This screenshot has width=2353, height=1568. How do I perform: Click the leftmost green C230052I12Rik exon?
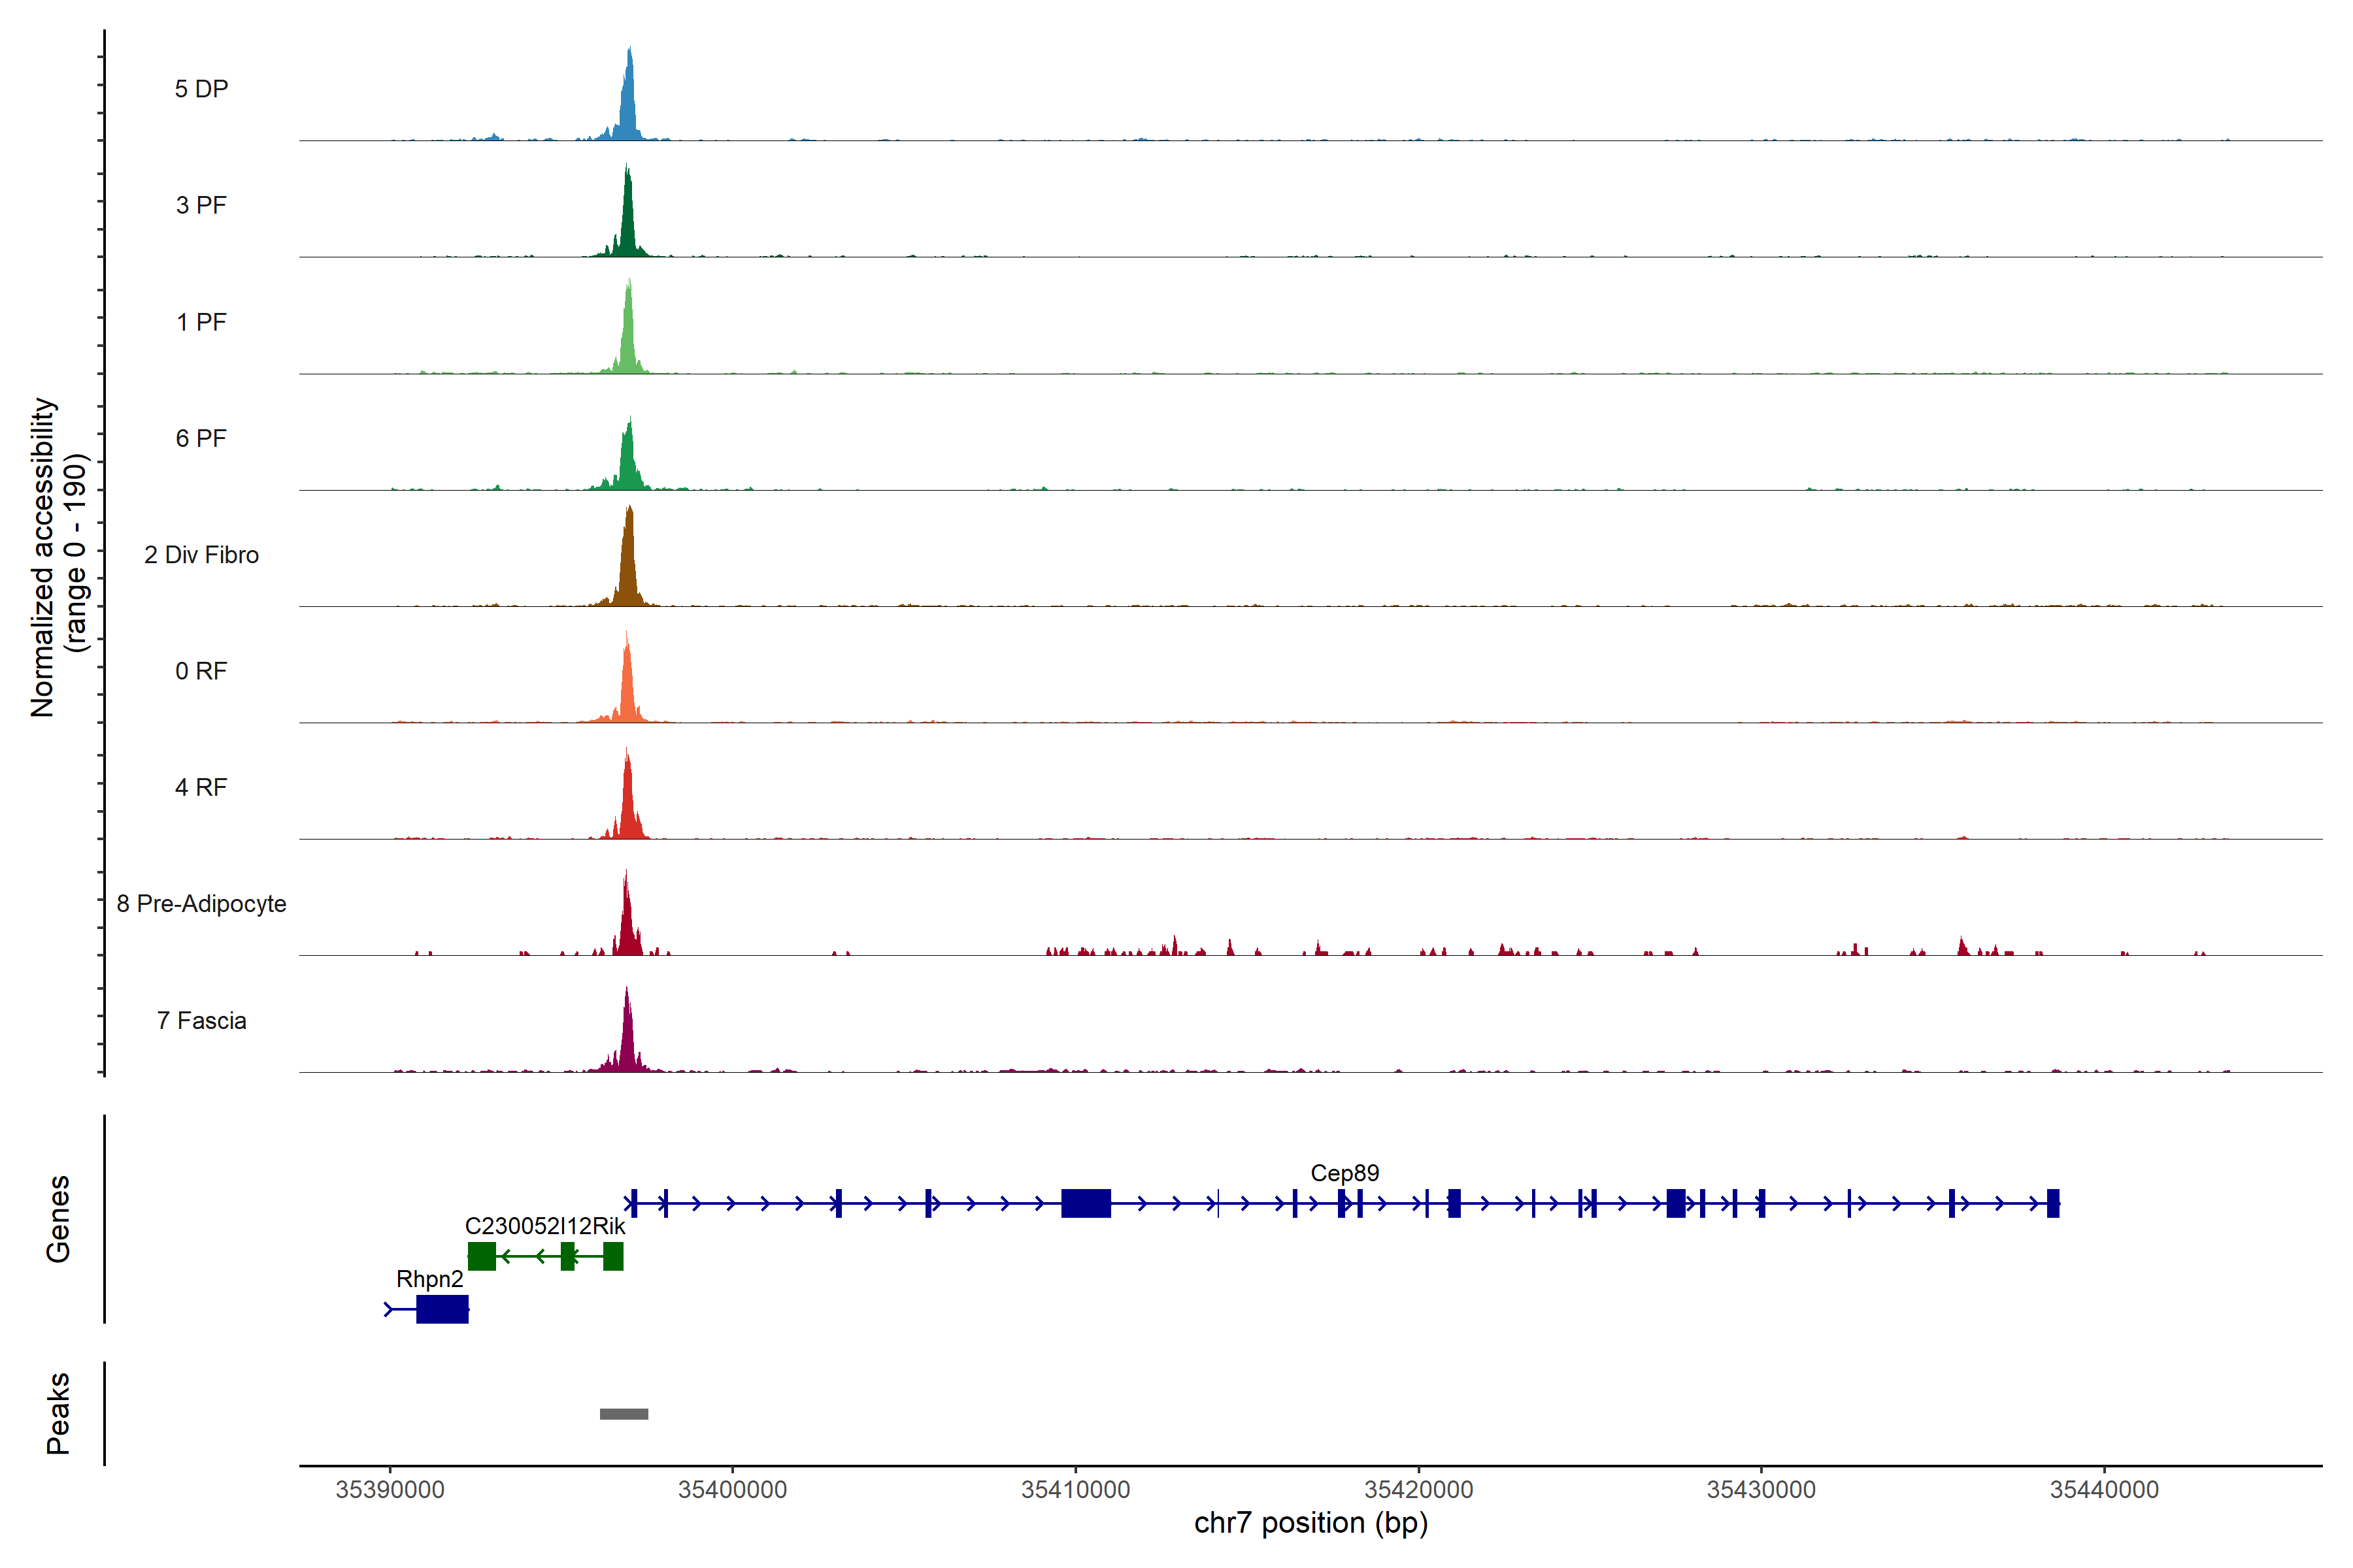pyautogui.click(x=481, y=1256)
